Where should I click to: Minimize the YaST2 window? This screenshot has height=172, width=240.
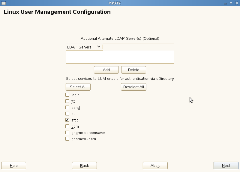[x=225, y=3]
